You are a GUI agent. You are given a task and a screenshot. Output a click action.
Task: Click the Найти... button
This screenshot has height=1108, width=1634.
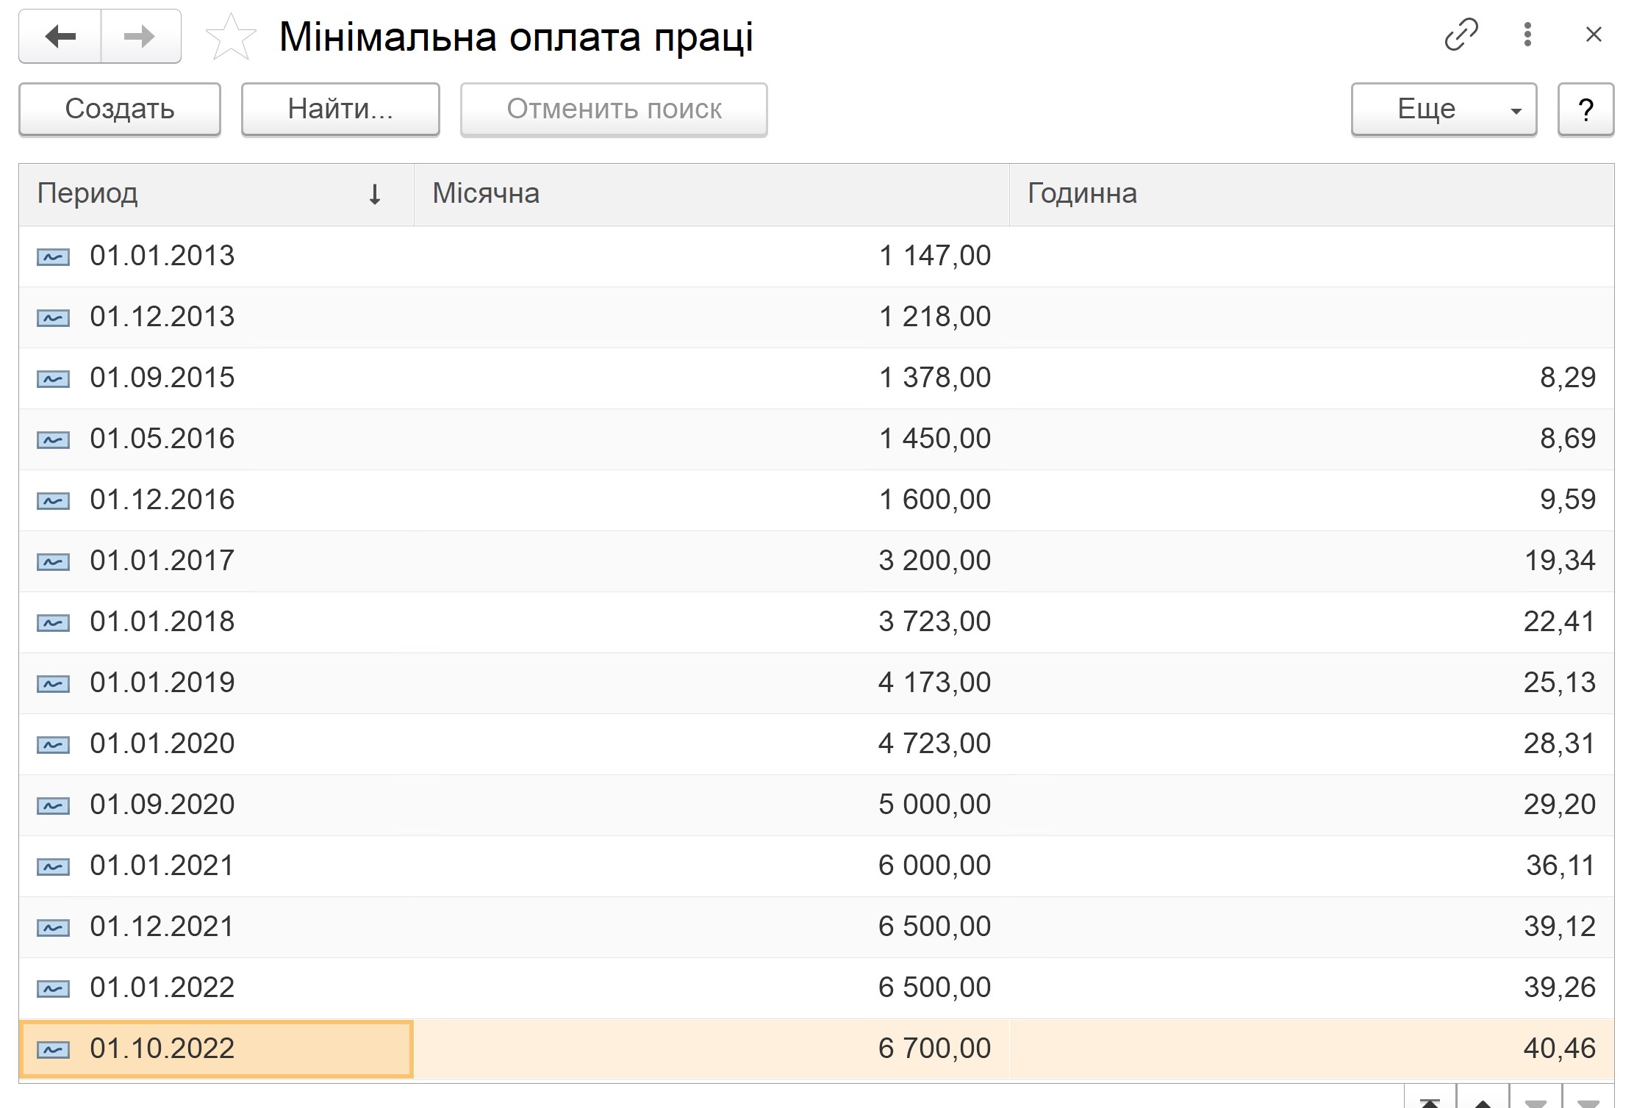point(340,109)
